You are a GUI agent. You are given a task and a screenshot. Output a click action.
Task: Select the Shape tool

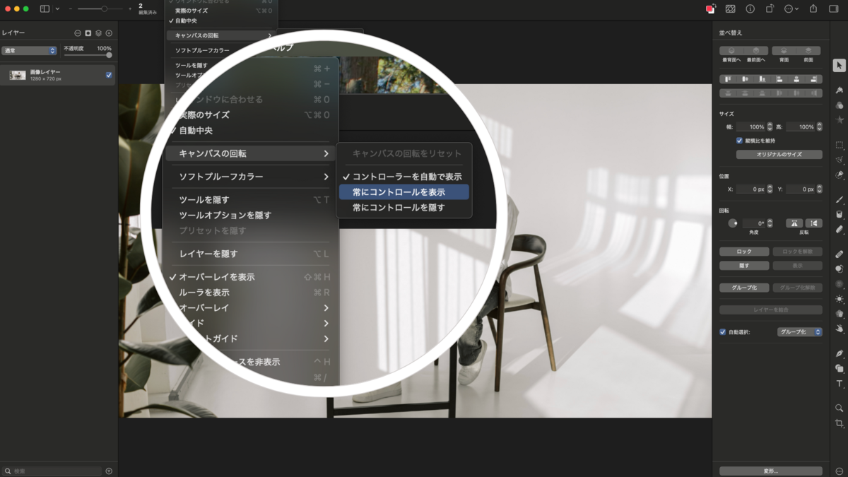tap(839, 368)
